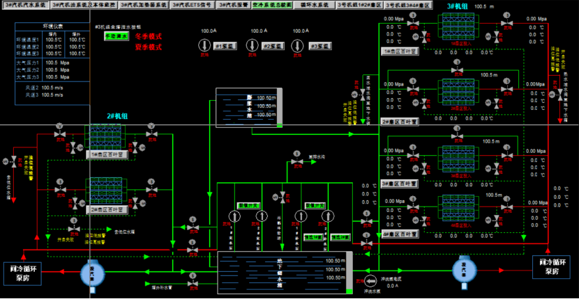Select the pump icon beside #2泵组

point(253,45)
